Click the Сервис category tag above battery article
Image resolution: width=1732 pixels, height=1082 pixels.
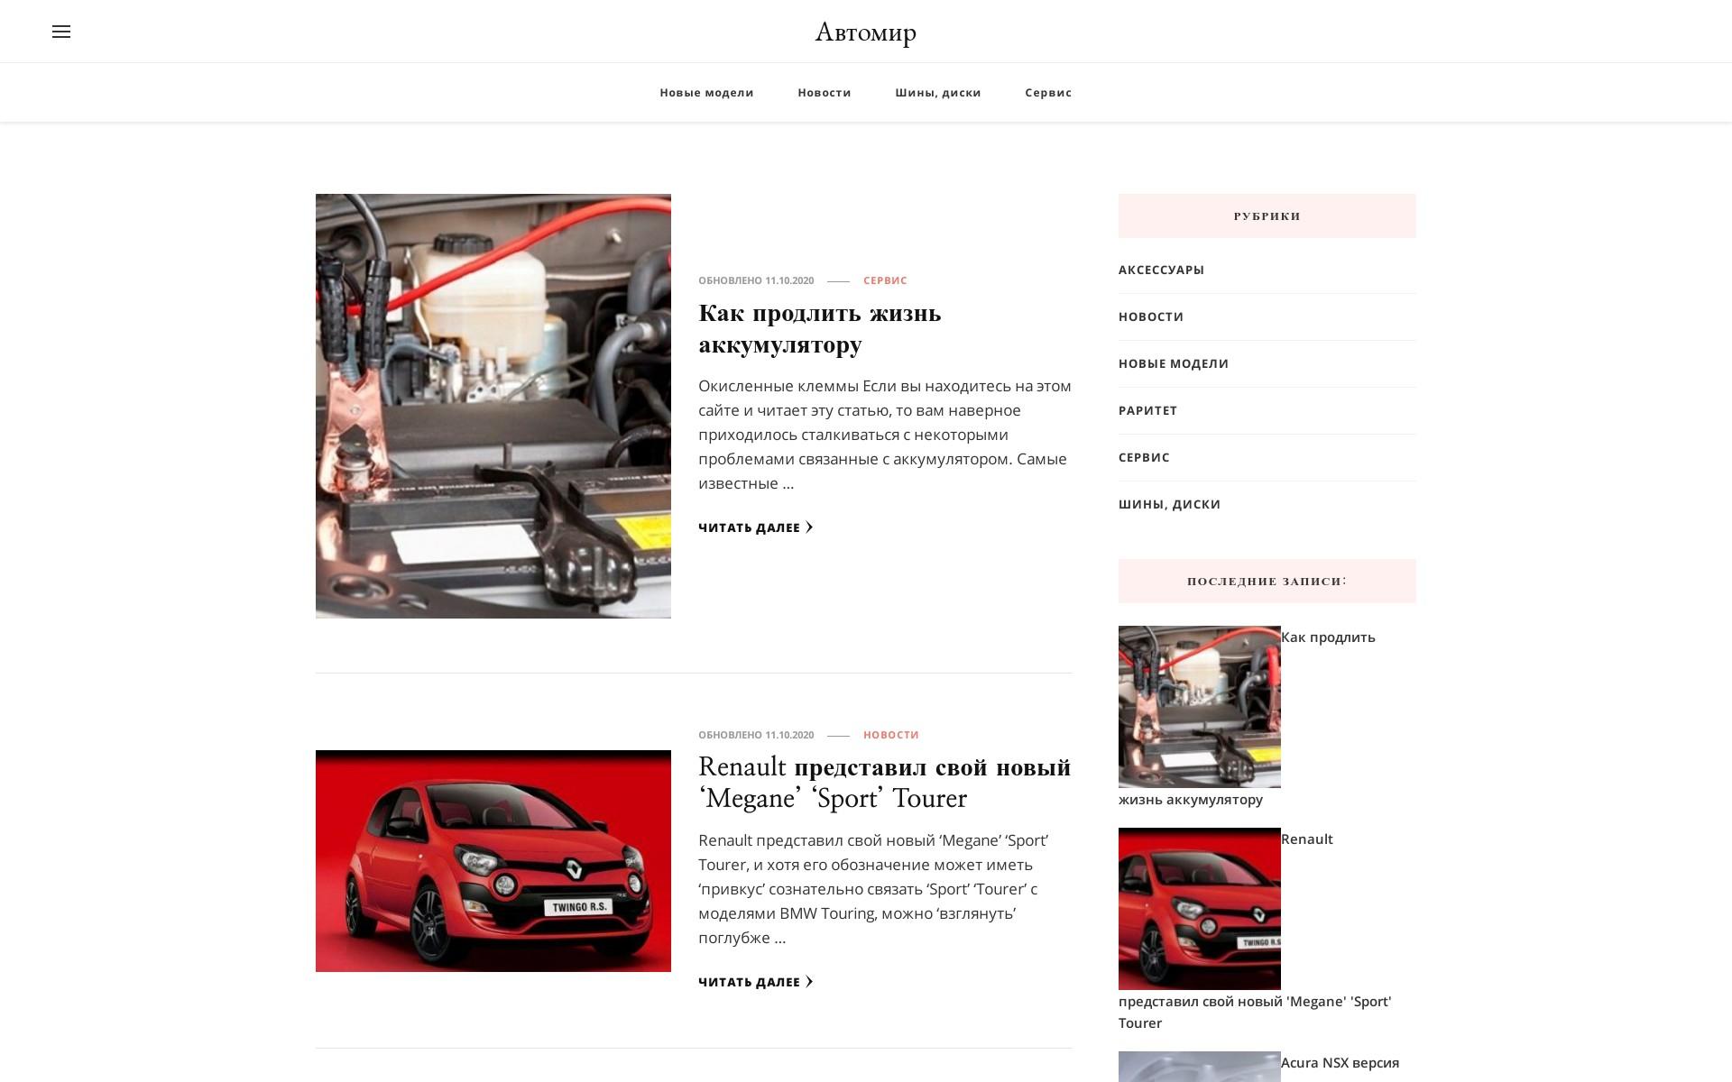pyautogui.click(x=885, y=280)
